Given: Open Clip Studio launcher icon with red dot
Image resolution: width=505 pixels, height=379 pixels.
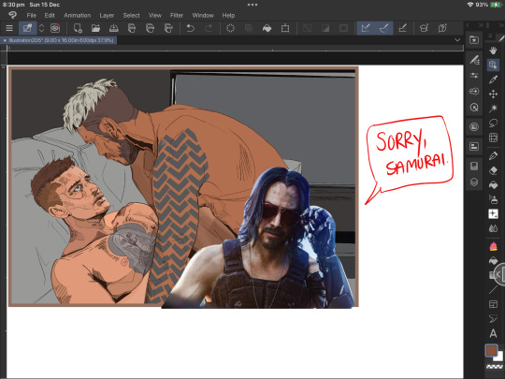Looking at the screenshot, I should (x=55, y=28).
